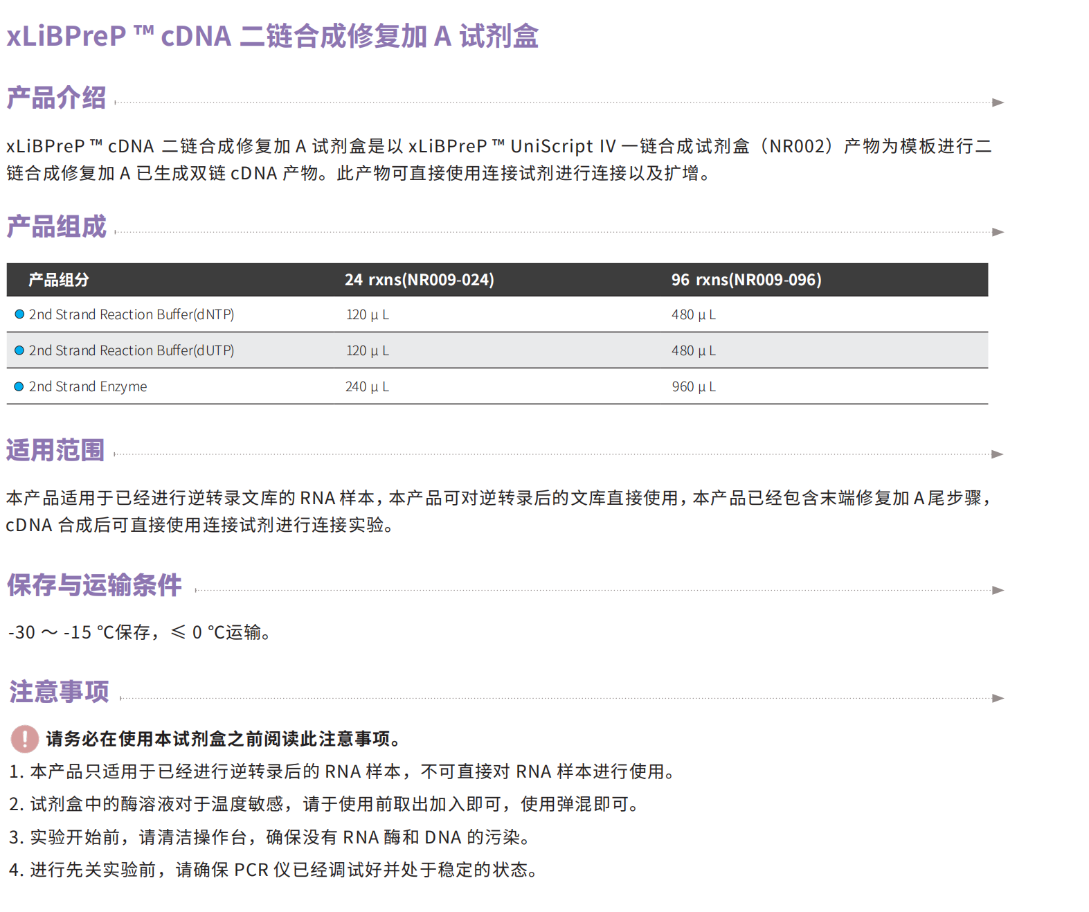Click note 4 about PCR 仪已经调试好
Viewport: 1089px width, 912px height.
[273, 870]
